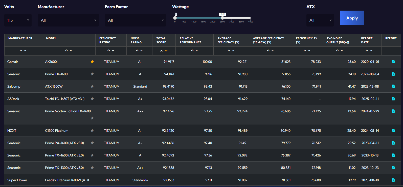403x187 pixels.
Task: Open the ASRock Taichi TC-1650T report icon
Action: click(393, 99)
